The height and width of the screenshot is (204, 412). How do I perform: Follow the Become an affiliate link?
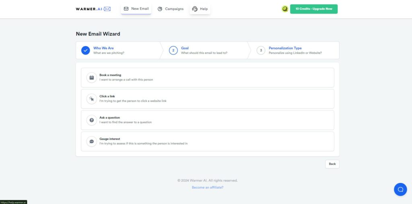pyautogui.click(x=207, y=187)
